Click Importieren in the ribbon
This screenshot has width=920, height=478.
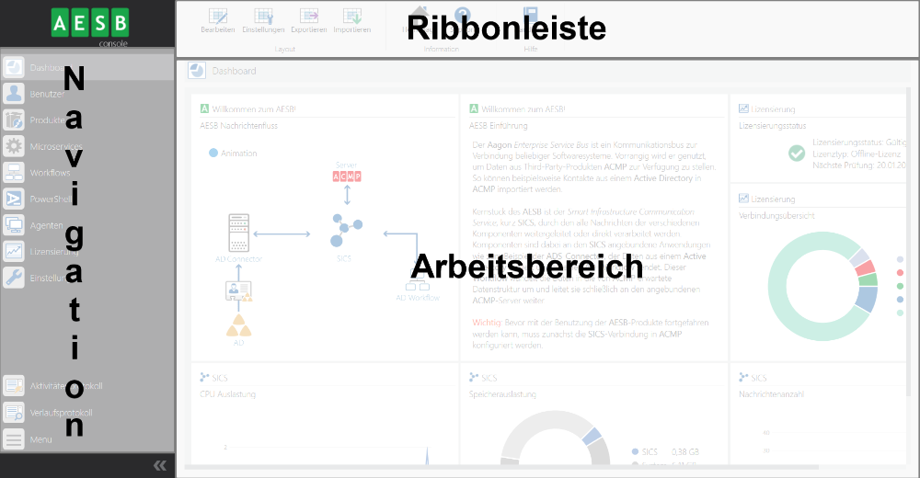click(x=352, y=20)
